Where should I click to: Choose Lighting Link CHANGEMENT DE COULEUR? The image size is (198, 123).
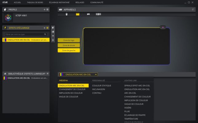pos(137,97)
